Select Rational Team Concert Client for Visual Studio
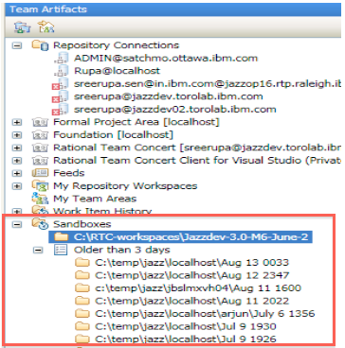 pos(197,161)
